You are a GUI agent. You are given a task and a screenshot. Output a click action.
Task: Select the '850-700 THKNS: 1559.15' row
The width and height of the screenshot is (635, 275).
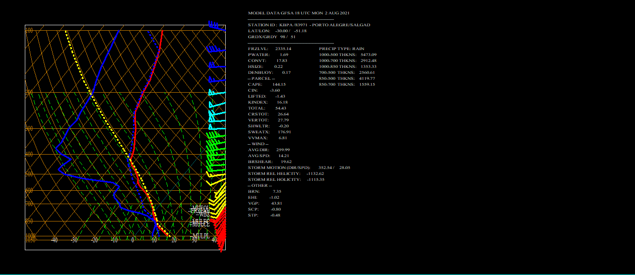pyautogui.click(x=347, y=84)
